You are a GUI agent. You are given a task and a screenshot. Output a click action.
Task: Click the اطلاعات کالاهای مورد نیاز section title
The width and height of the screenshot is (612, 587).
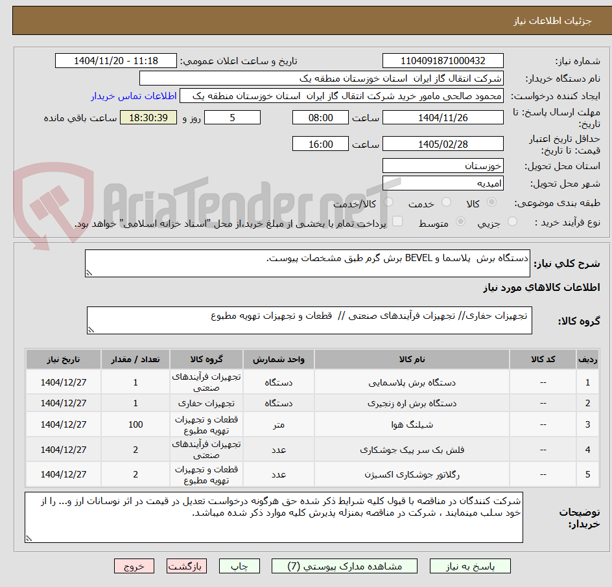coord(541,288)
